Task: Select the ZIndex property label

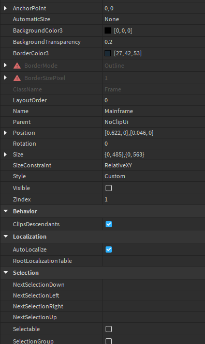Action: 22,199
